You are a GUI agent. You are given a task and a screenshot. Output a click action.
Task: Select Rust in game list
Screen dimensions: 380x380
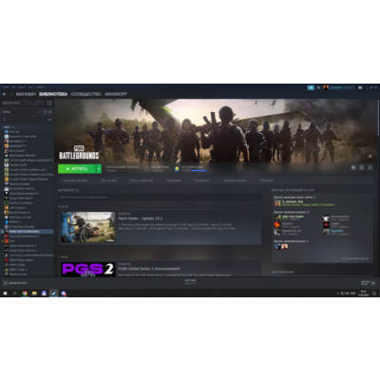pyautogui.click(x=12, y=241)
